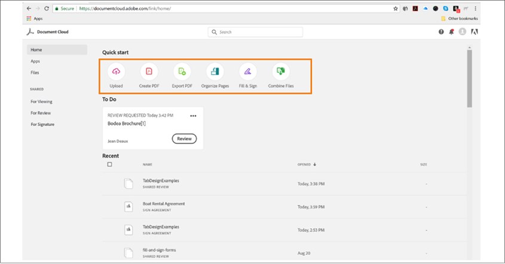Viewport: 505px width, 264px height.
Task: Open the Other bookmarks folder
Action: [x=459, y=19]
